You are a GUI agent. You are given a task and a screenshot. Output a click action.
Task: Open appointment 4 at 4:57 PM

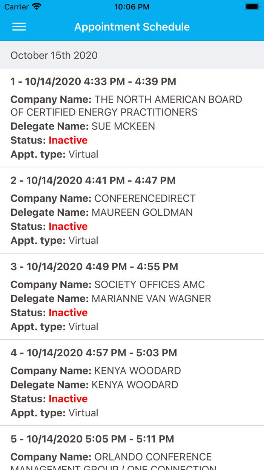(94, 353)
